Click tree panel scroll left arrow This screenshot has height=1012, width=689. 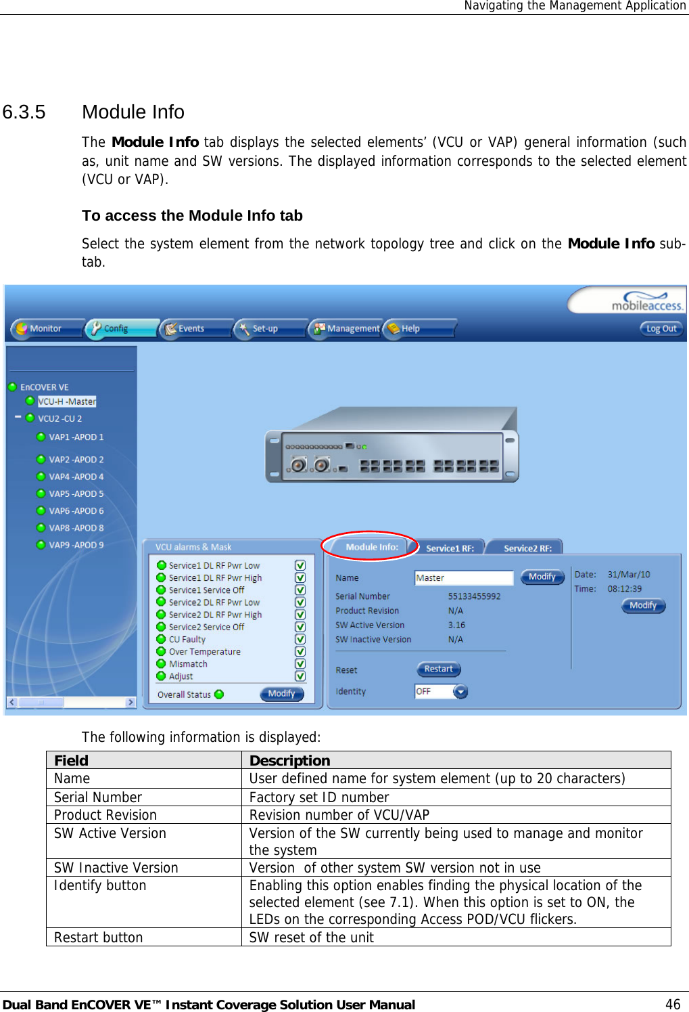click(x=12, y=703)
